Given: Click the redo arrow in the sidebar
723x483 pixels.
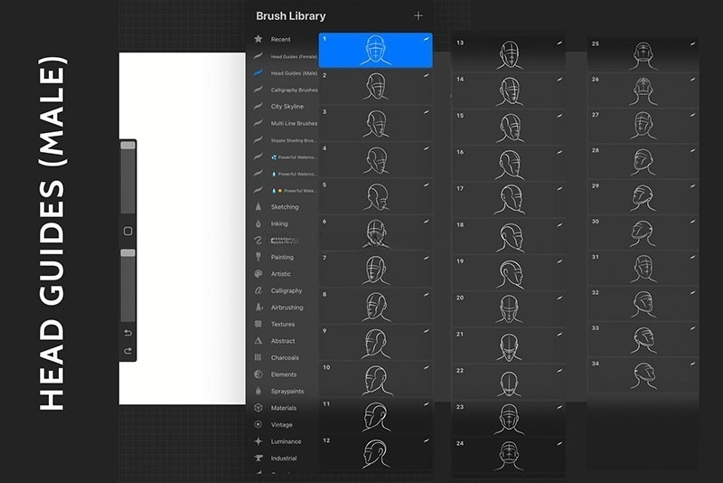Looking at the screenshot, I should (x=127, y=351).
